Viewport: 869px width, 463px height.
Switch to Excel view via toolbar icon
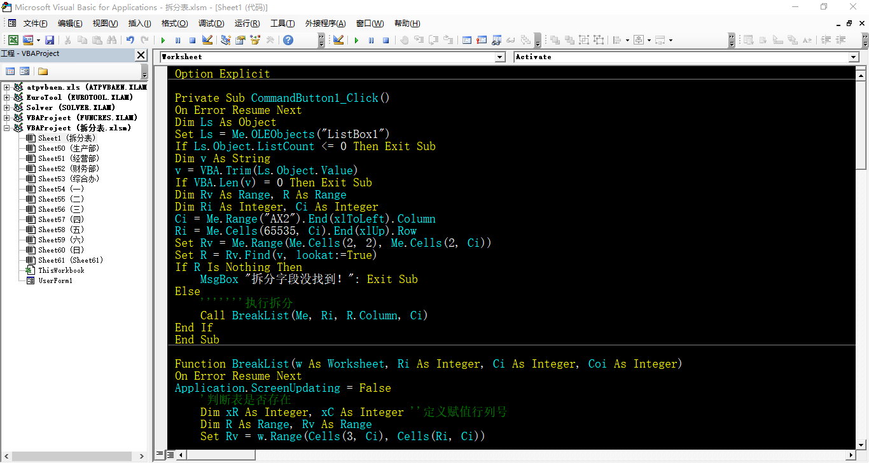[13, 40]
